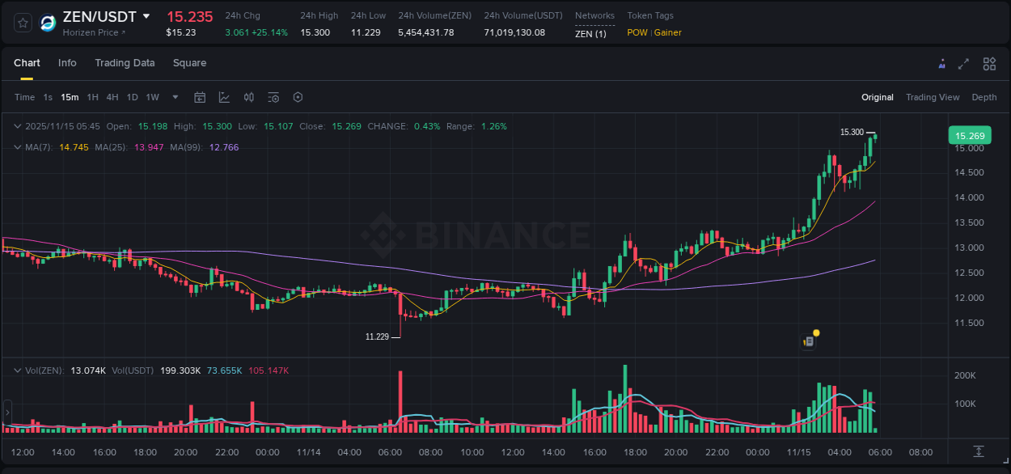Collapse the Volume indicator panel chevron
Image resolution: width=1011 pixels, height=474 pixels.
(17, 369)
